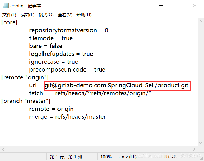Click the merge = refs/heads/master line
Screen dimensions: 204x161
pyautogui.click(x=67, y=117)
